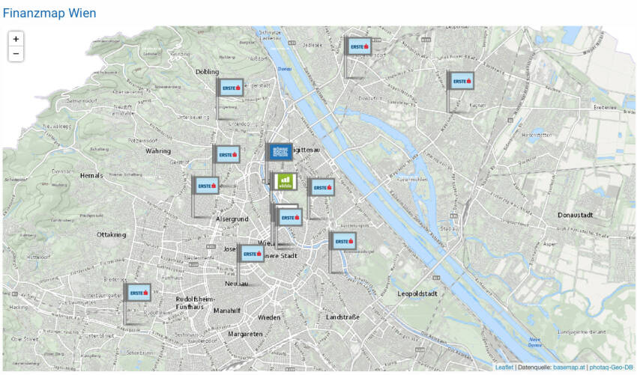The width and height of the screenshot is (637, 375).
Task: Select the Erste flag left of Börse marker
Action: [x=226, y=154]
